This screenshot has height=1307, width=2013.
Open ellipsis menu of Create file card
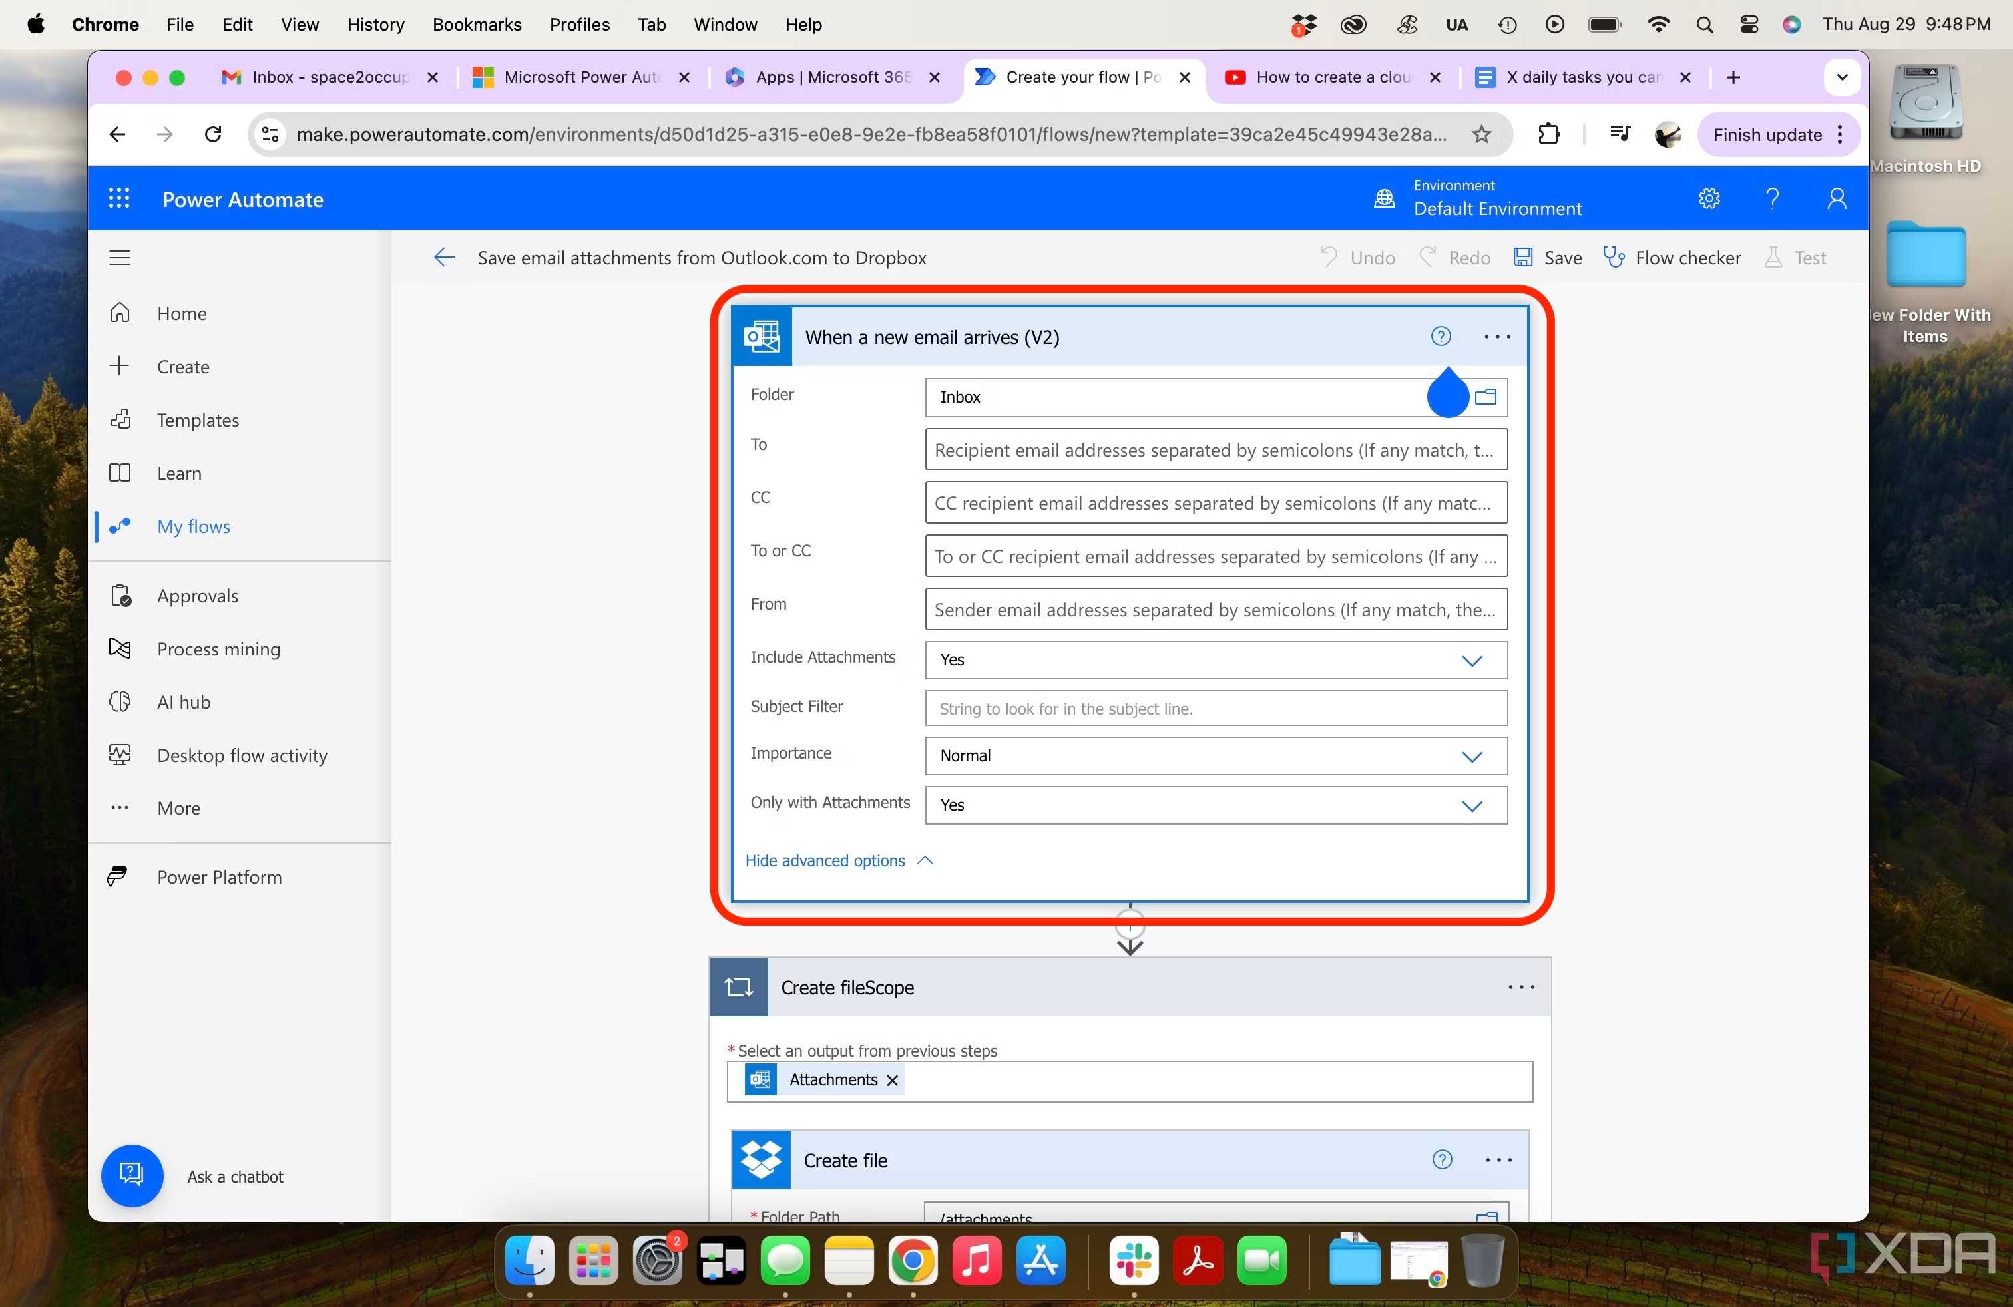click(1498, 1160)
